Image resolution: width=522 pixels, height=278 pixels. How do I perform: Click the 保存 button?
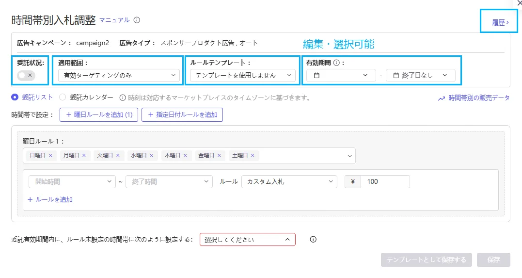click(493, 260)
